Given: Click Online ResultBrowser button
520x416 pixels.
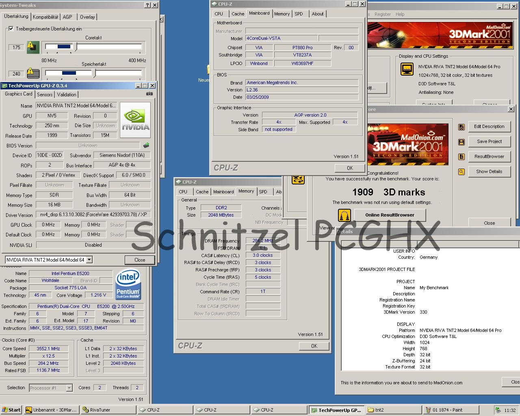Looking at the screenshot, I should pyautogui.click(x=390, y=215).
